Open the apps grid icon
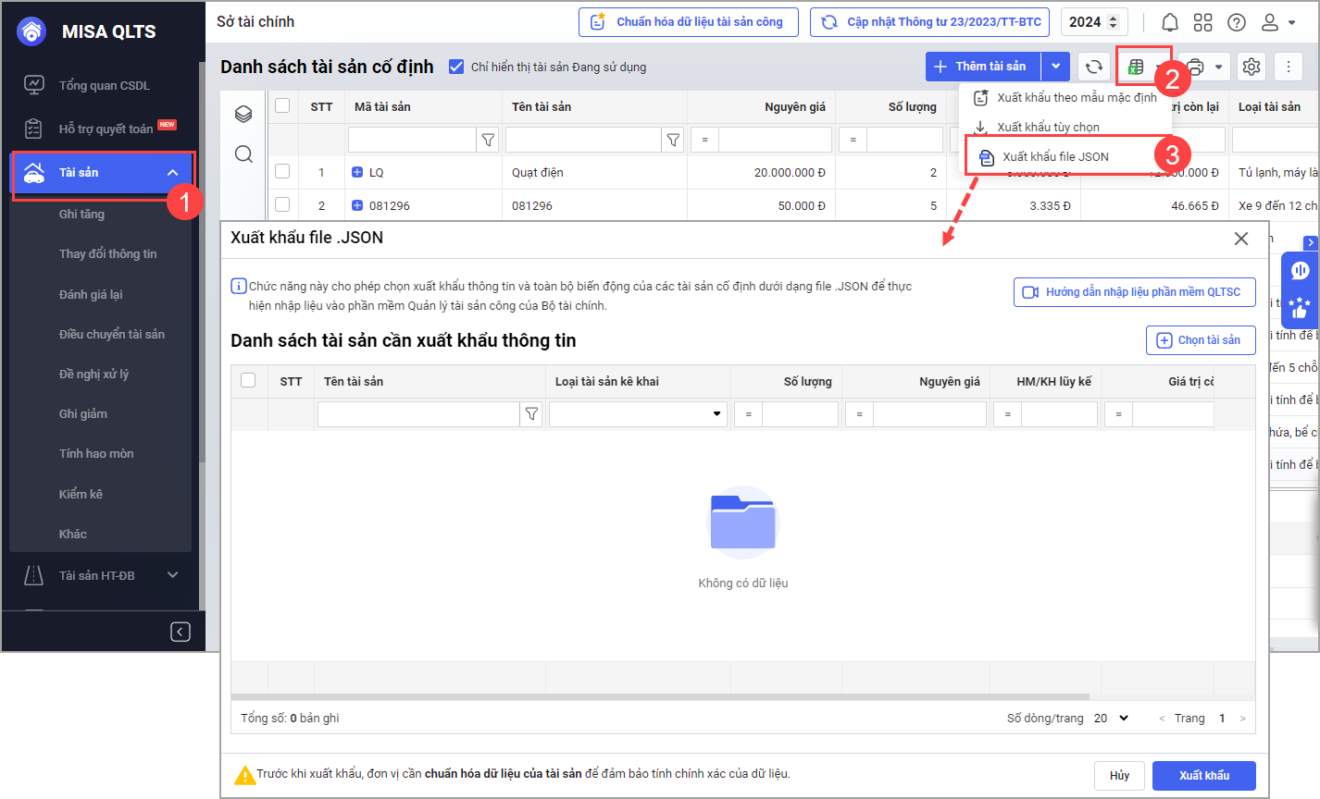 (x=1203, y=22)
